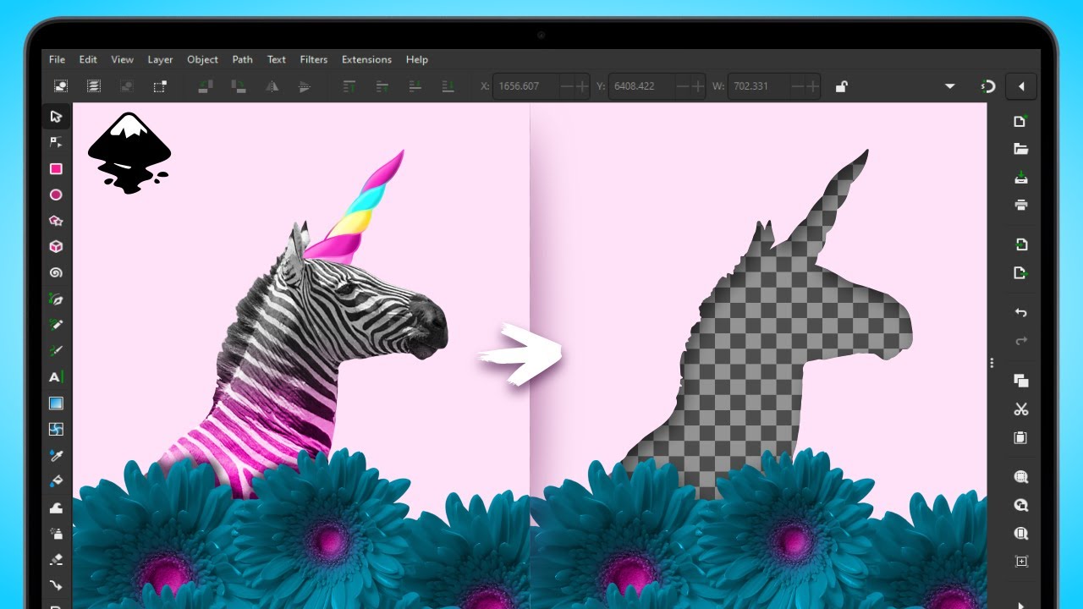
Task: Click the Paste clipboard icon
Action: tap(1021, 437)
